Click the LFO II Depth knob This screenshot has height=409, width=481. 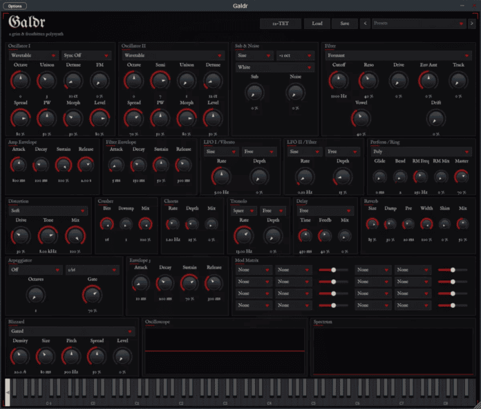coord(342,176)
